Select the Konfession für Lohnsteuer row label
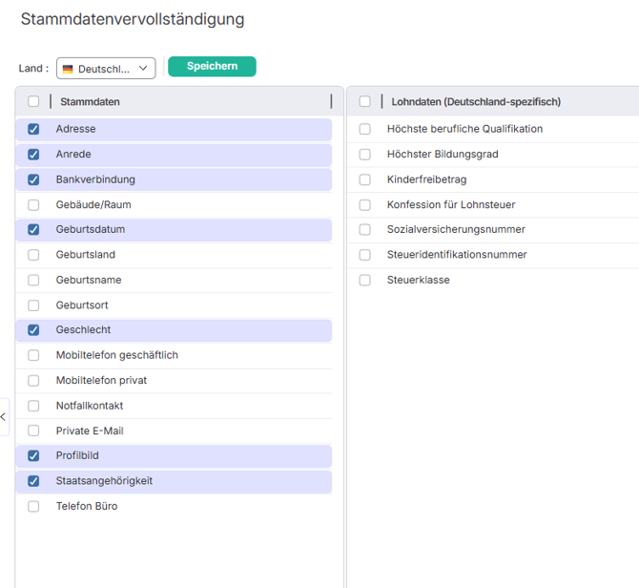Screen dimensions: 639x588 pos(451,204)
